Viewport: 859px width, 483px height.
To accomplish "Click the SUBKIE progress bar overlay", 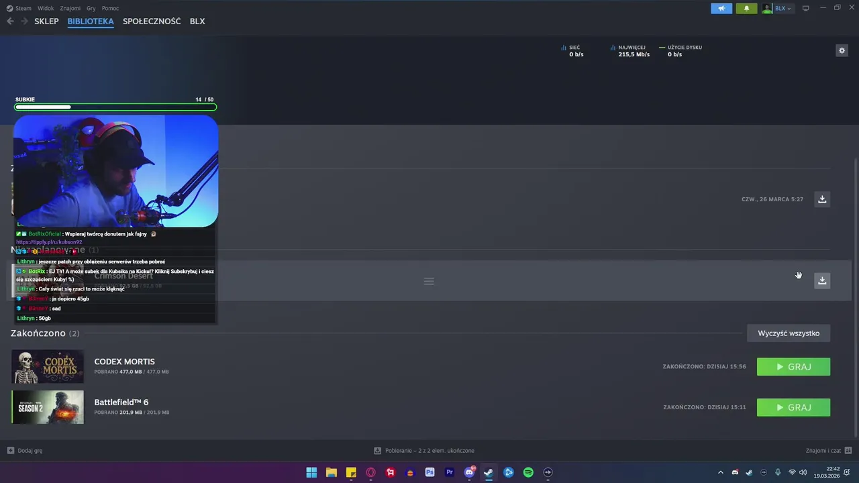I will [115, 107].
